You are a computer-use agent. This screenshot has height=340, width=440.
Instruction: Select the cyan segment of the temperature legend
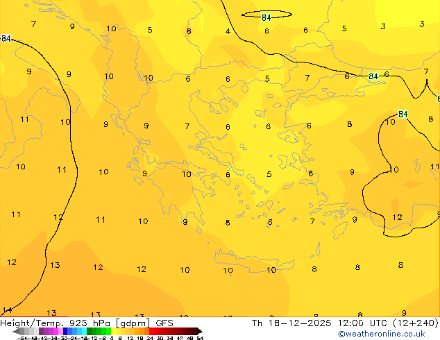[85, 332]
